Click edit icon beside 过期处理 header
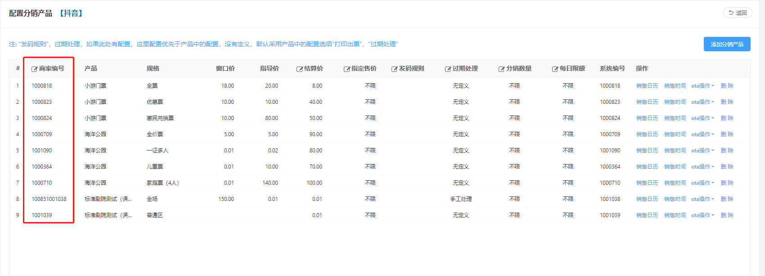This screenshot has width=765, height=276. coord(448,69)
